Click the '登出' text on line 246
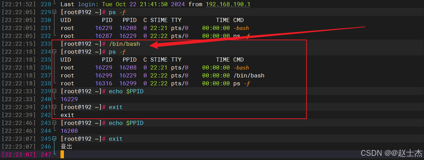This screenshot has width=424, height=160. (66, 147)
